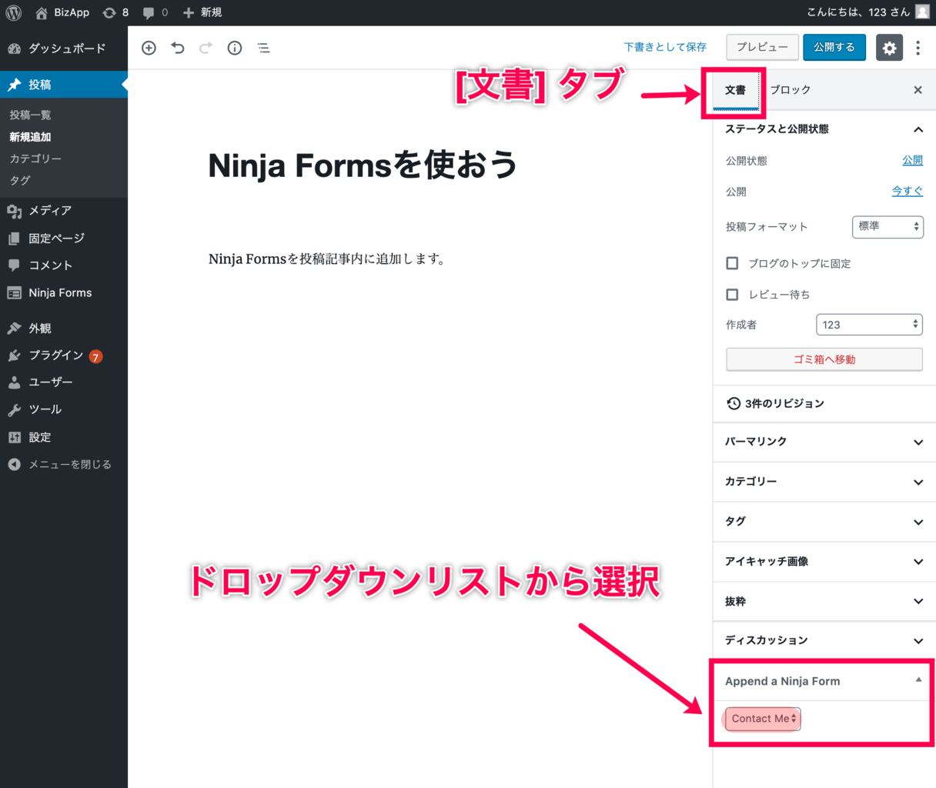Check レビュー待ち checkbox
The image size is (936, 788).
pos(732,295)
